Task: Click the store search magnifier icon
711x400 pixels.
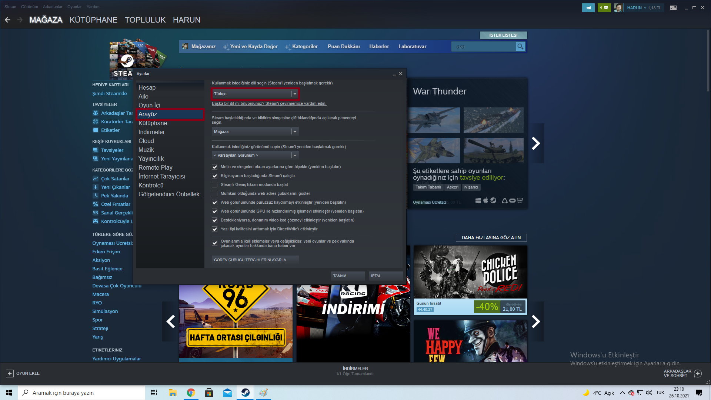Action: pos(520,47)
